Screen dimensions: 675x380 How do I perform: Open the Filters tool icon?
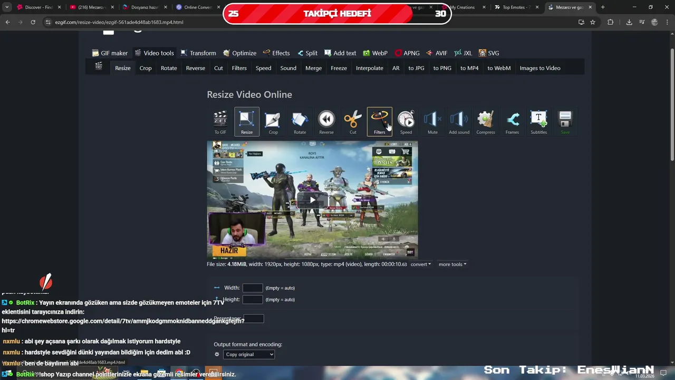[380, 122]
